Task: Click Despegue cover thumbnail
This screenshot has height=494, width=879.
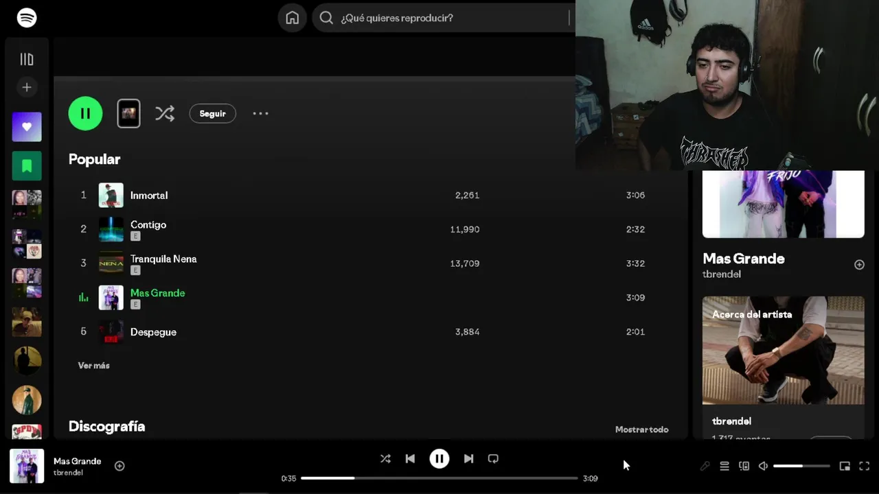Action: click(111, 332)
